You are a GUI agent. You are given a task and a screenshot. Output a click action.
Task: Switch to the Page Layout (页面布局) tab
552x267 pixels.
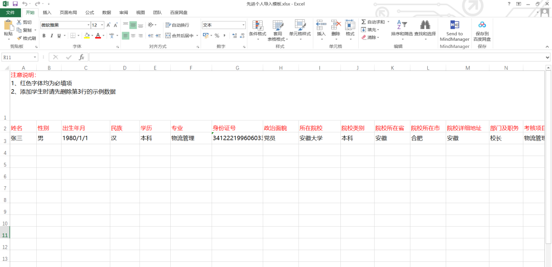(68, 12)
